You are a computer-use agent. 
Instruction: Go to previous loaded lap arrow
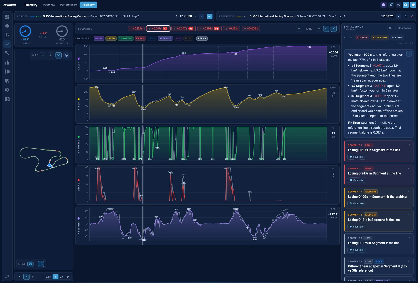[x=176, y=16]
